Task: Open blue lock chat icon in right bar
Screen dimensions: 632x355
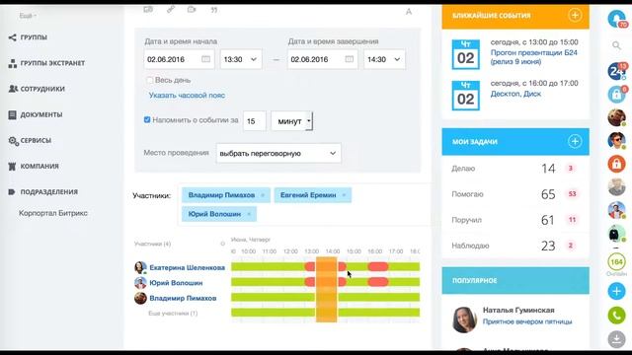Action: pos(616,95)
